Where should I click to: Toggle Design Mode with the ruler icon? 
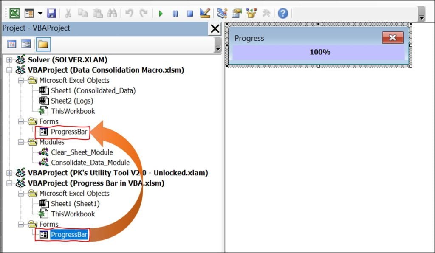click(205, 13)
